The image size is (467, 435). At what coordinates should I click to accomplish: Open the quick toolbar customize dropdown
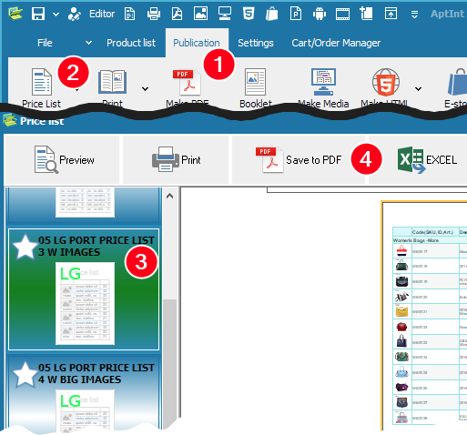414,14
